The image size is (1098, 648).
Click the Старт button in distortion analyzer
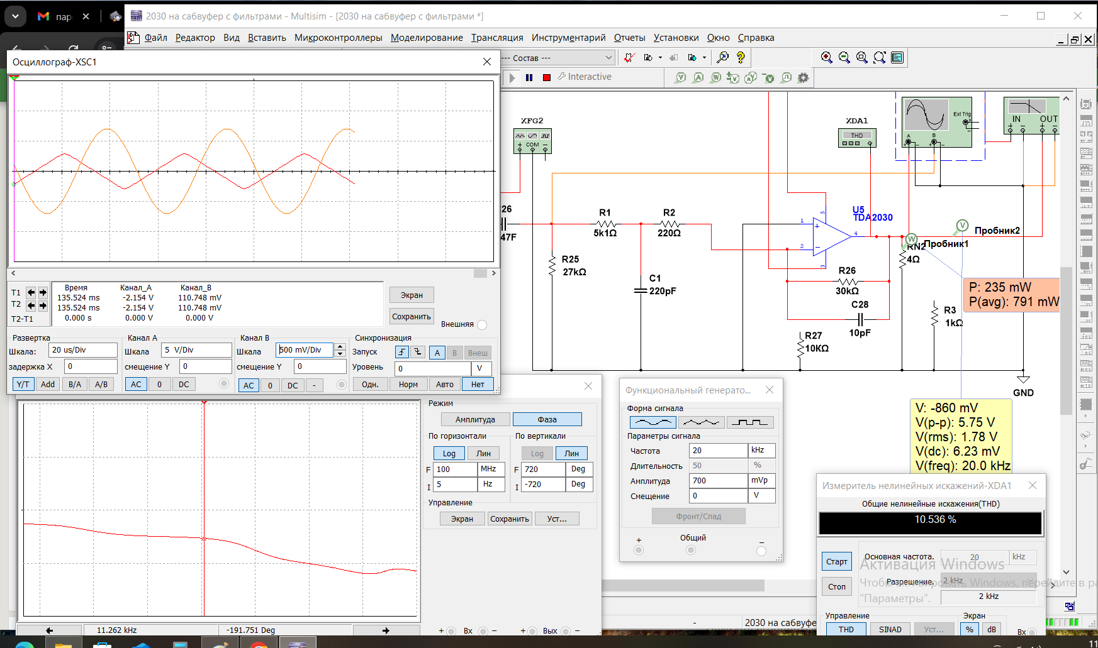click(x=836, y=561)
